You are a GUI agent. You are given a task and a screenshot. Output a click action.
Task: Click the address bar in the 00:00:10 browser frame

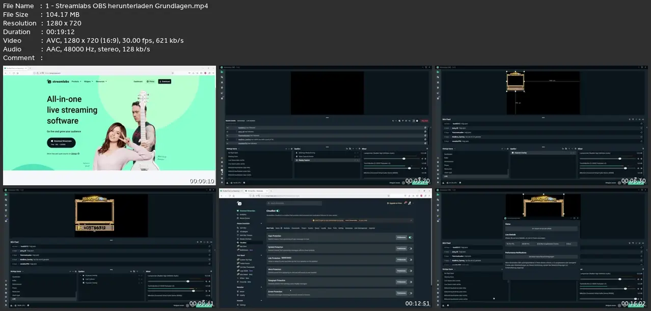pyautogui.click(x=103, y=73)
